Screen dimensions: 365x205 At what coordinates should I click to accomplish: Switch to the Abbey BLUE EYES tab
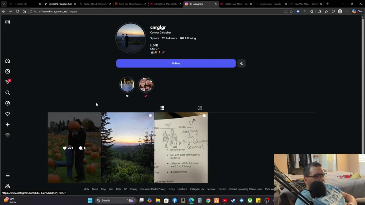(95, 4)
